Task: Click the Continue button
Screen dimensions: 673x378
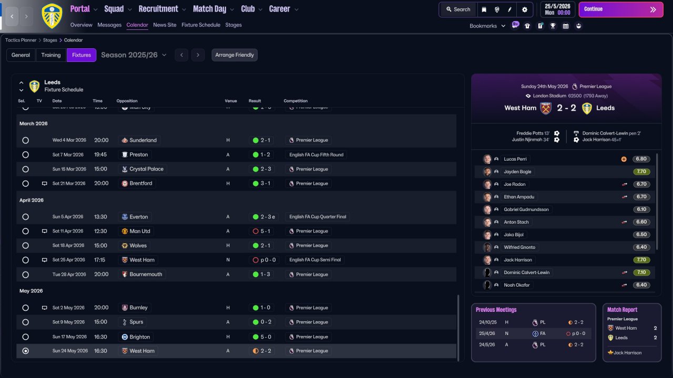Action: 621,9
